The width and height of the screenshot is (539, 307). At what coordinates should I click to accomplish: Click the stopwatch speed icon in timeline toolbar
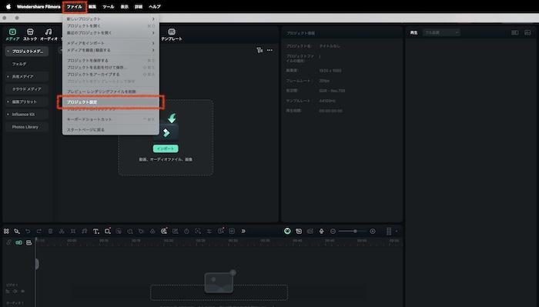186,232
